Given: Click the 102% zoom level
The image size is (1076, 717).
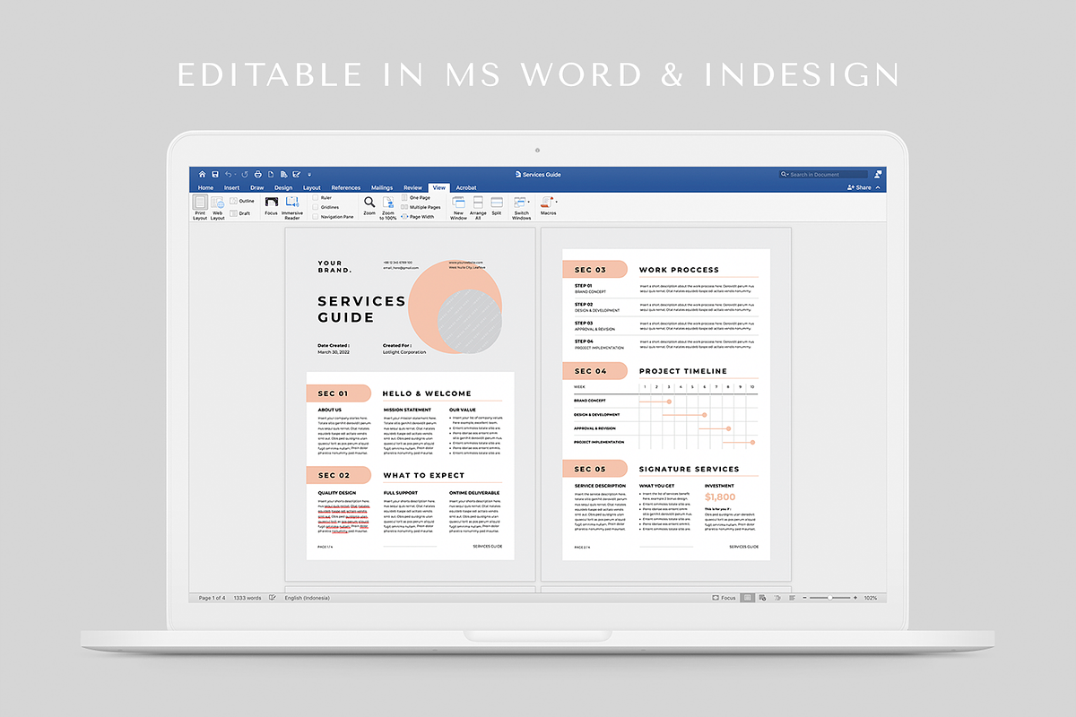Looking at the screenshot, I should point(871,598).
